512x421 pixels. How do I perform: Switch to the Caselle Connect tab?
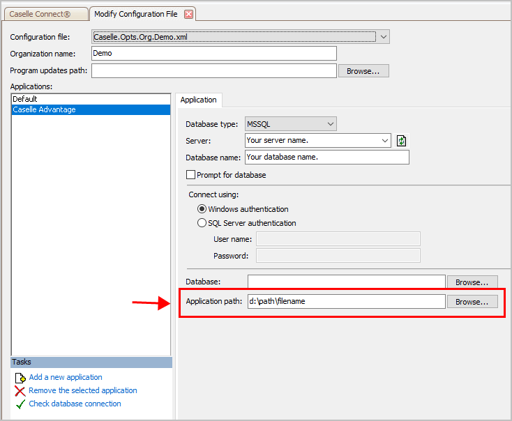pyautogui.click(x=45, y=14)
